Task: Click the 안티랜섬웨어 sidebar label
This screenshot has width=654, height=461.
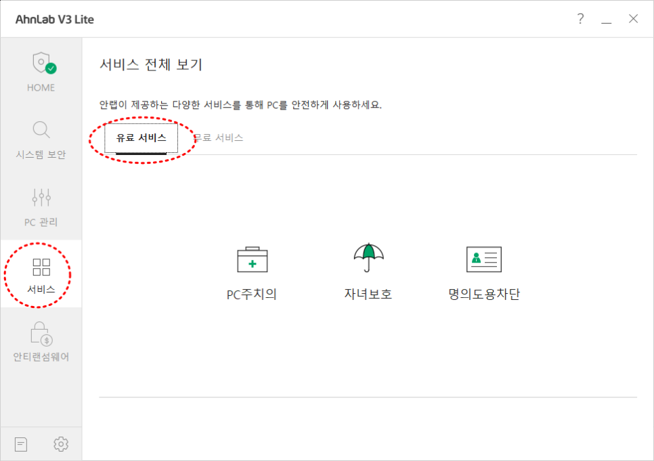Action: tap(41, 357)
